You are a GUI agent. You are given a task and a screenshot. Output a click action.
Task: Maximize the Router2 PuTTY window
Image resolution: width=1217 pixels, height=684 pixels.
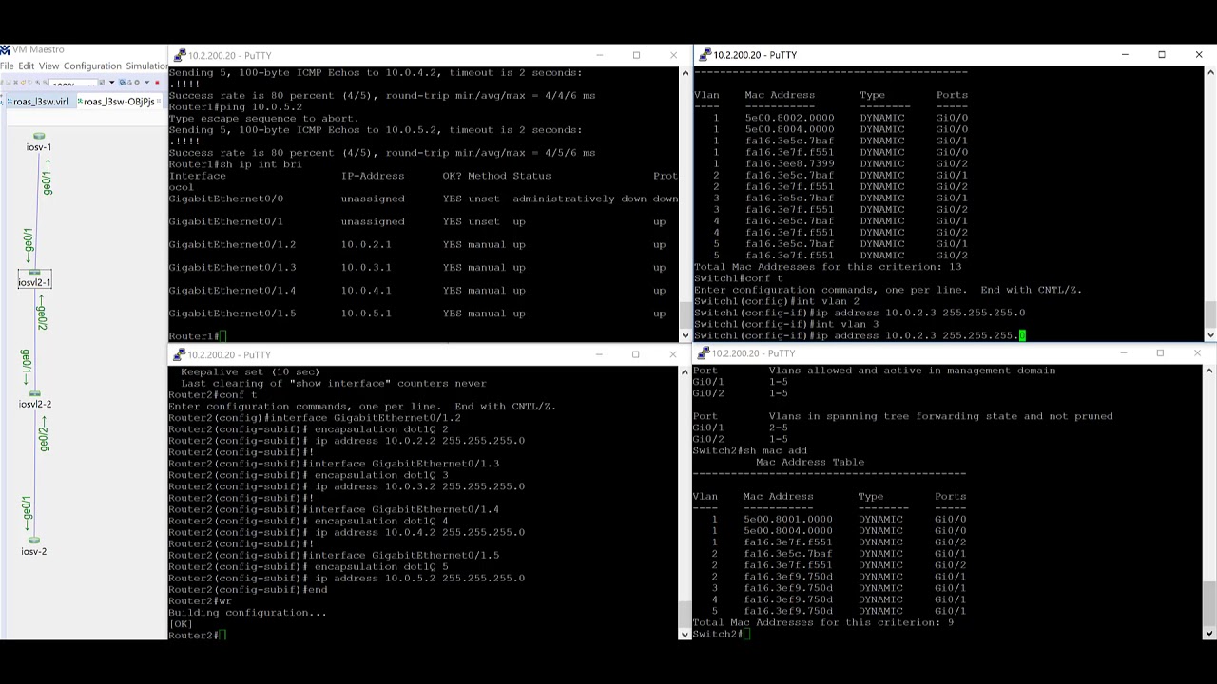pos(635,354)
